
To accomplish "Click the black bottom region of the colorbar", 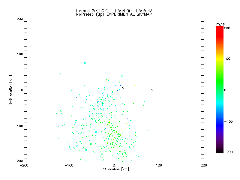I will click(x=220, y=151).
